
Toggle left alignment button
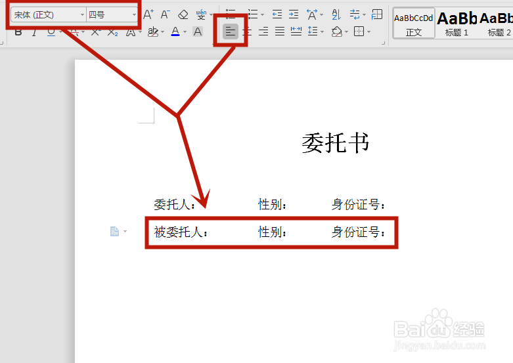(x=231, y=32)
